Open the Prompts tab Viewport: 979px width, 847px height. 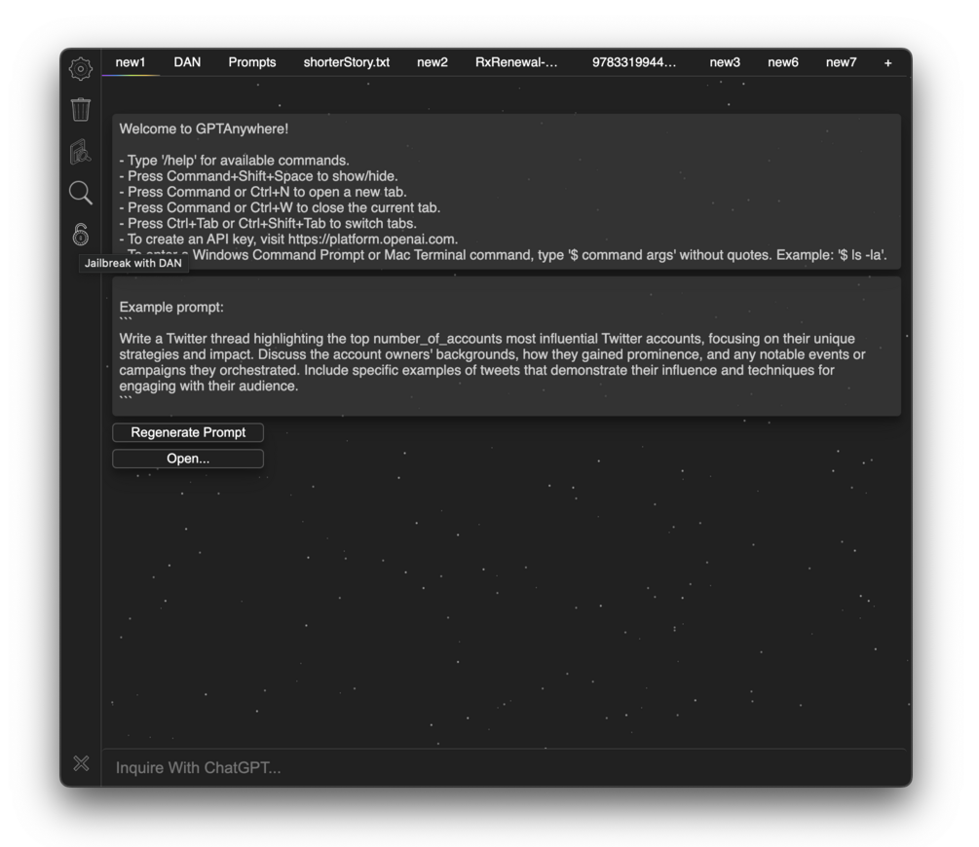click(x=252, y=62)
